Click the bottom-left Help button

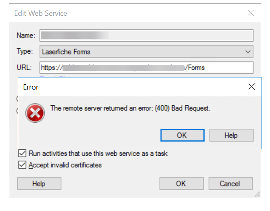click(39, 184)
